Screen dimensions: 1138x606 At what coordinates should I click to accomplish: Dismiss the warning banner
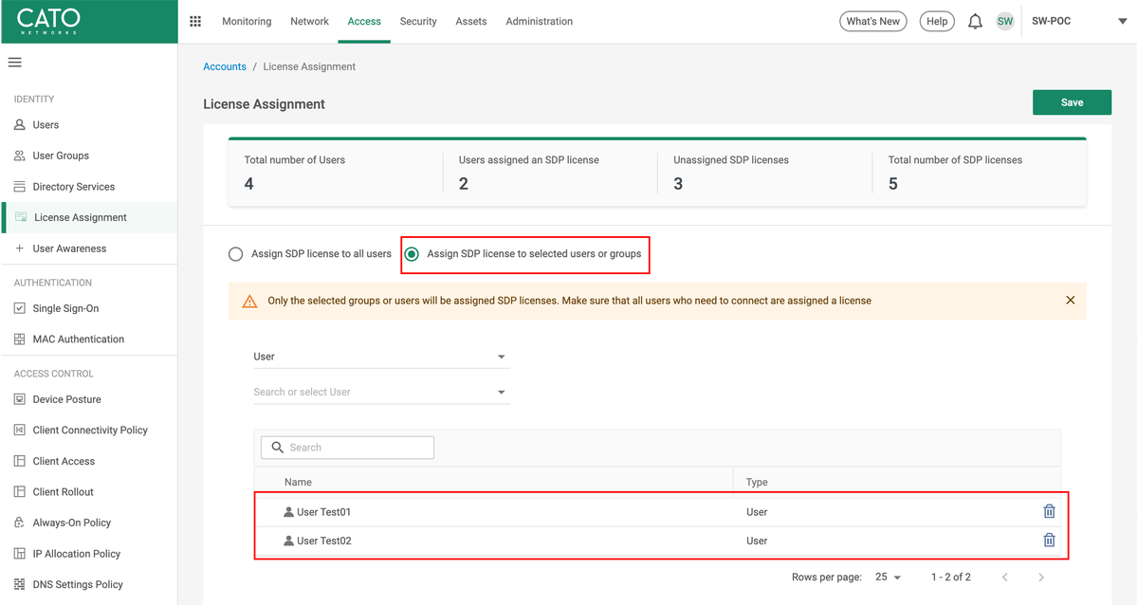point(1071,301)
